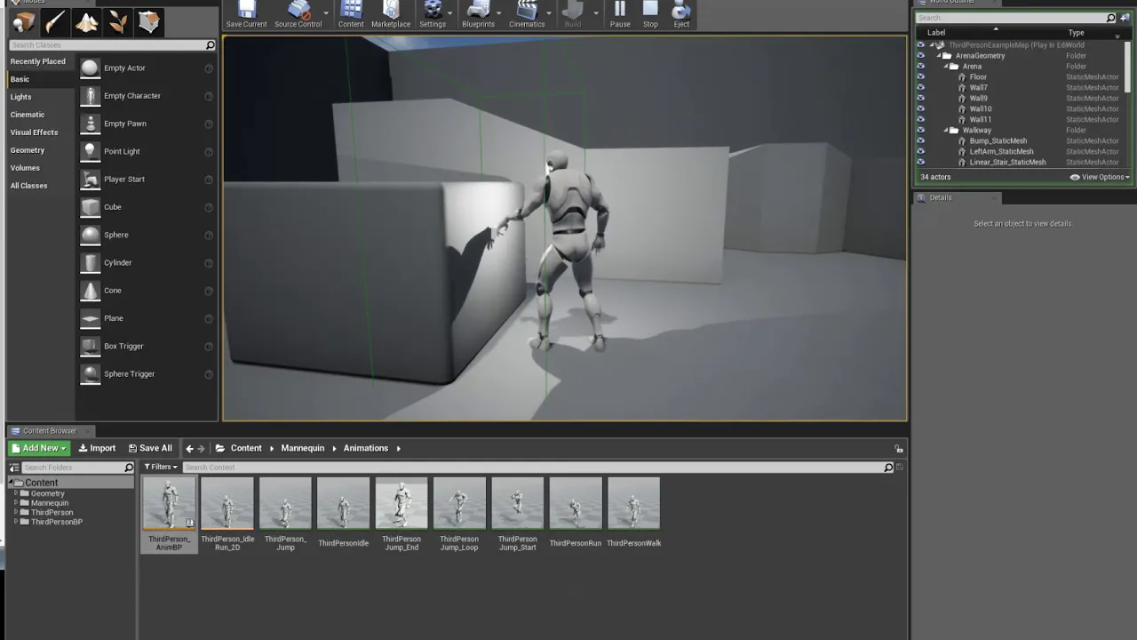This screenshot has height=640, width=1137.
Task: Toggle visibility eye for Wall9
Action: [920, 99]
